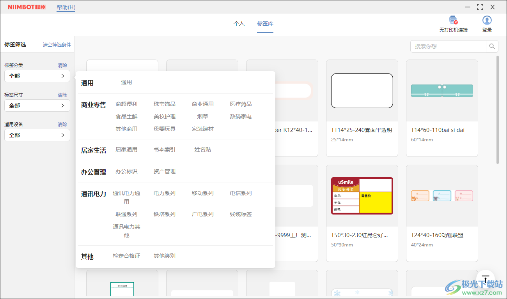Viewport: 507px width, 299px height.
Task: Open T50*30-230红昆仑好 label thumbnail
Action: click(362, 196)
